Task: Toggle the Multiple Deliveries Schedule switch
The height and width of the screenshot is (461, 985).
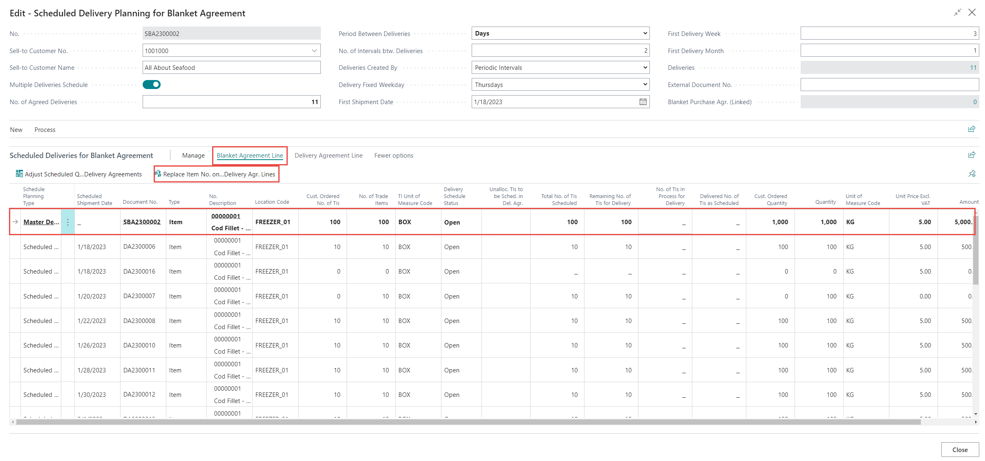Action: 152,85
